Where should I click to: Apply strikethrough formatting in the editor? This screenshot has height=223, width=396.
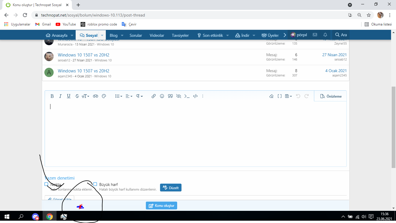point(77,96)
